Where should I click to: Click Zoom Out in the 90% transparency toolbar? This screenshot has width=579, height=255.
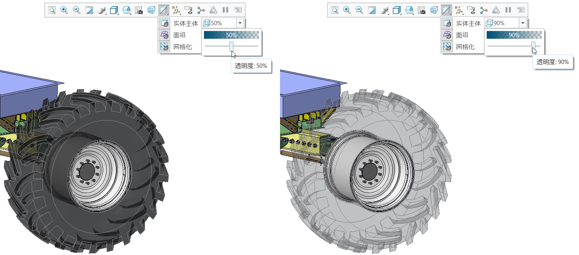(359, 10)
